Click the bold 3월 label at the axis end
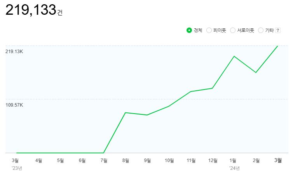 (x=278, y=160)
